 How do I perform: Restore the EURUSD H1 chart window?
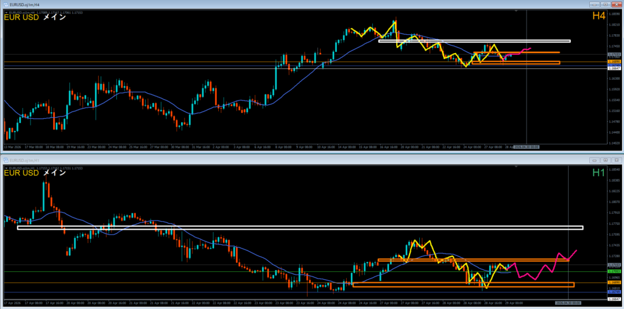tap(605, 160)
